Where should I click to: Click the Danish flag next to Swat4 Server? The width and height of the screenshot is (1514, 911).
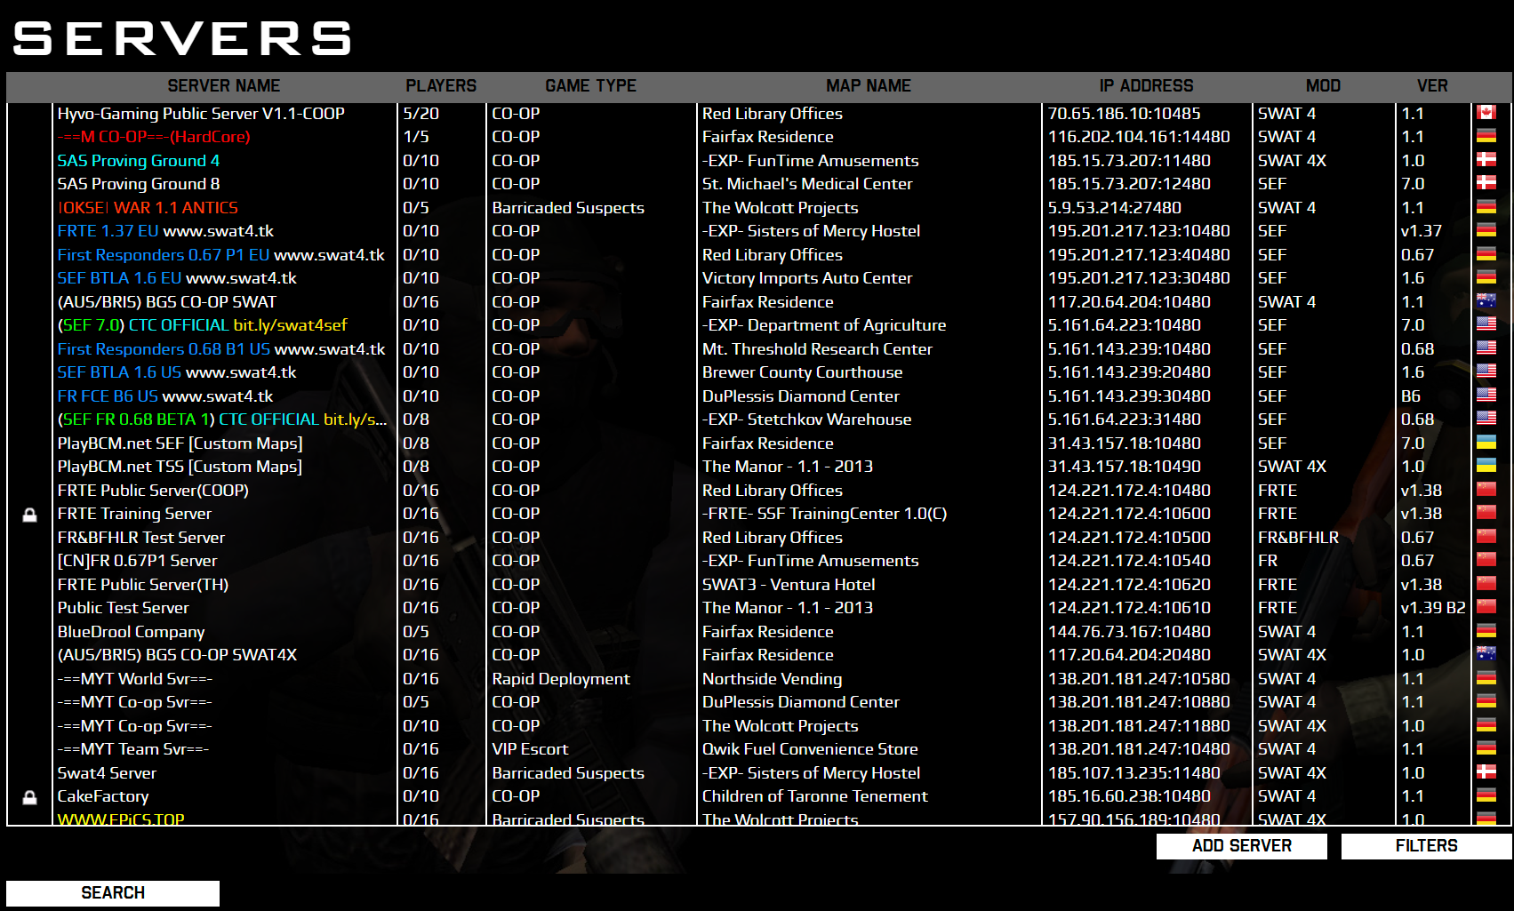pos(1486,772)
